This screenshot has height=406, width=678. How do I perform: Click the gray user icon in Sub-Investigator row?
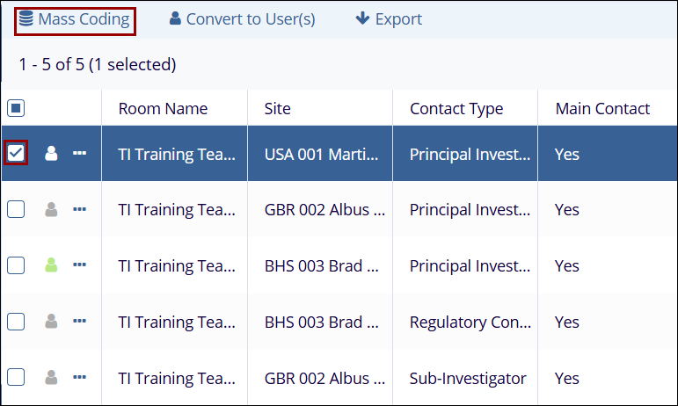(x=51, y=377)
